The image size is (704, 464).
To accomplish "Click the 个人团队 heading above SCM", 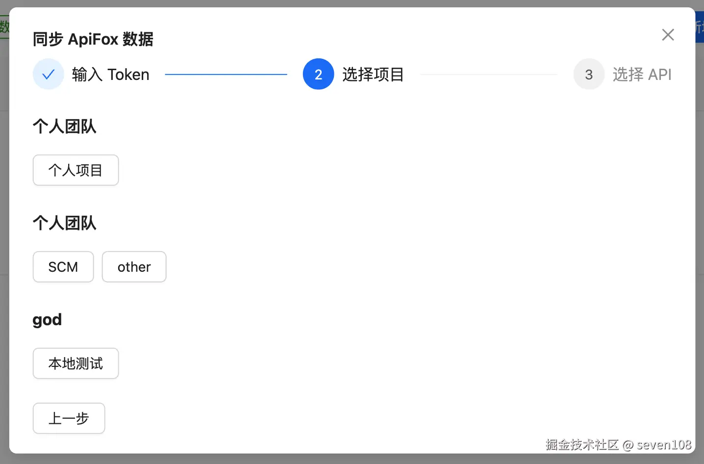I will [65, 223].
